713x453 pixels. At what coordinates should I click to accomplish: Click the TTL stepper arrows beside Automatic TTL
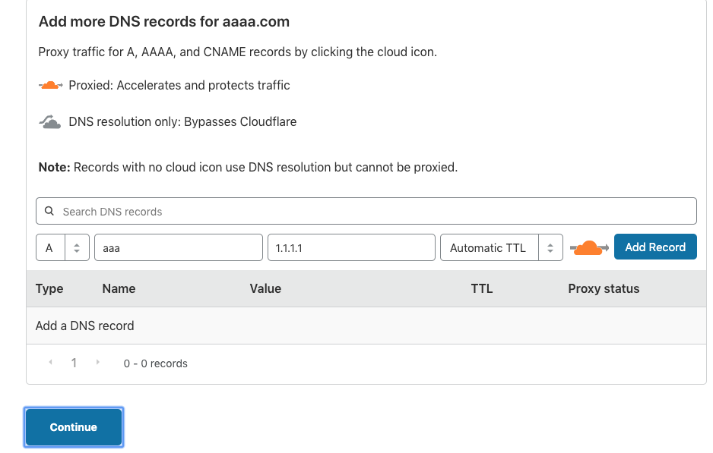pyautogui.click(x=551, y=247)
